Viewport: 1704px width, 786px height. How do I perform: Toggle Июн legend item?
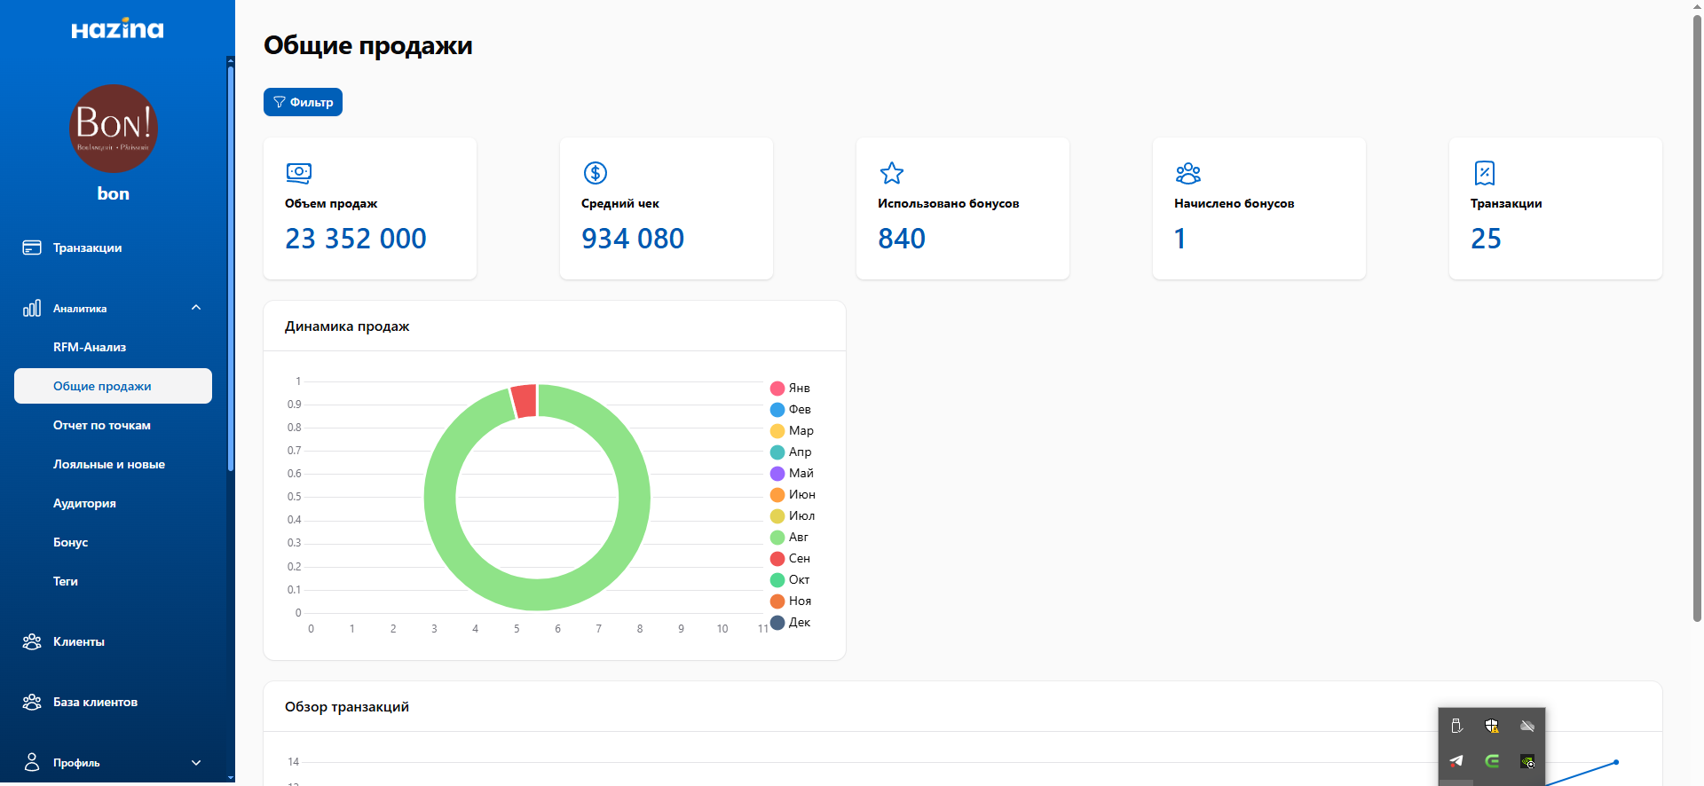pyautogui.click(x=793, y=494)
